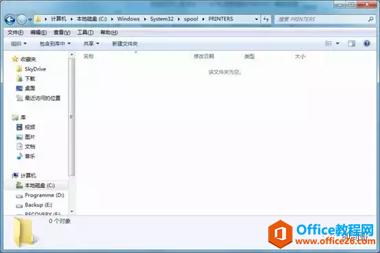
Task: Click the navigation pane scrollbar thumb
Action: (71, 117)
